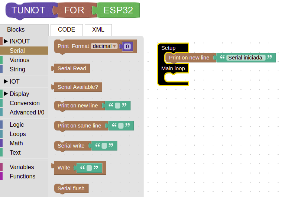Click the IN/OUT category label
285x197 pixels.
(x=20, y=41)
